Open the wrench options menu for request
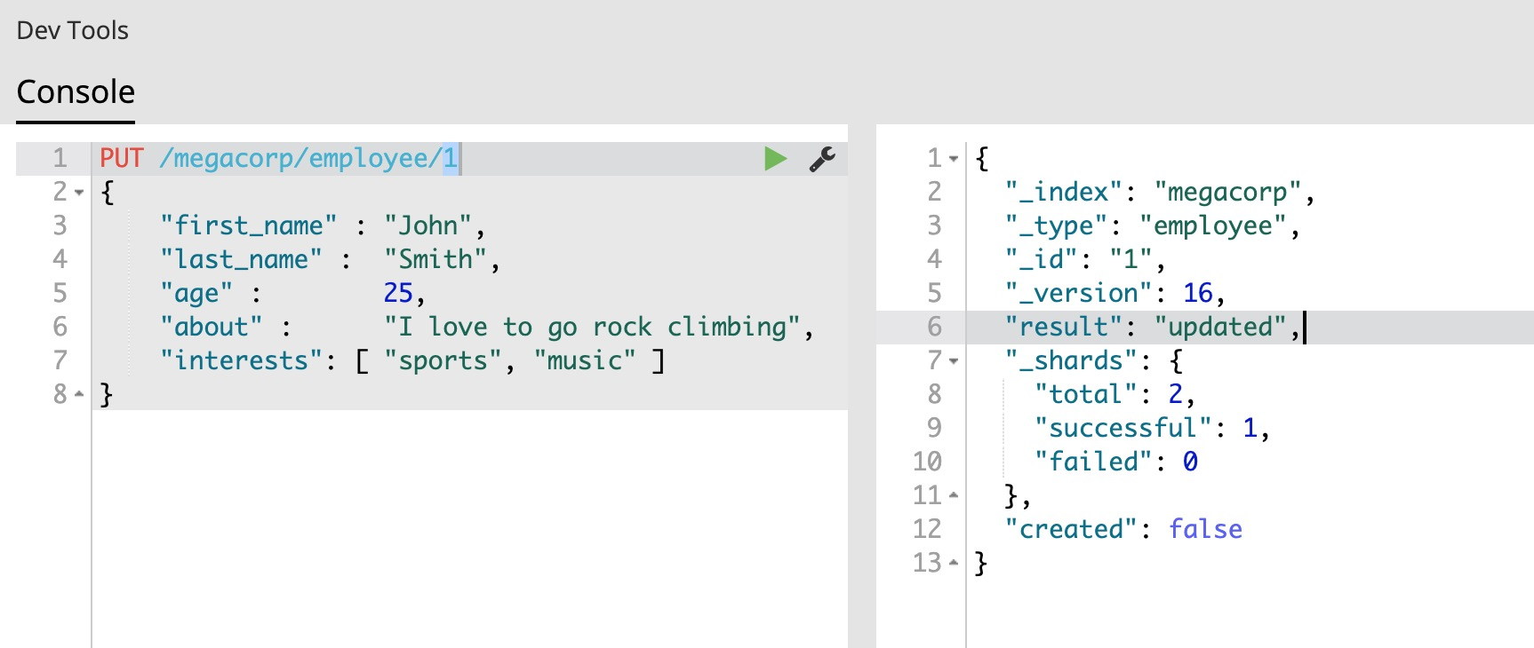1534x648 pixels. point(822,159)
